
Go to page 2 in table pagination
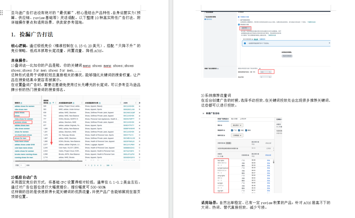[x=91, y=165]
